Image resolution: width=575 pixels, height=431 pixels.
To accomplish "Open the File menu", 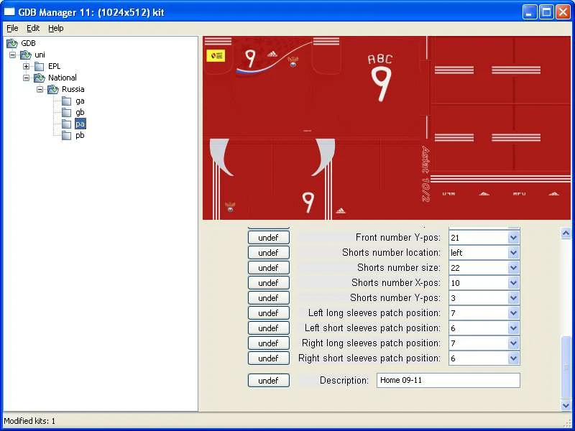I will point(11,28).
